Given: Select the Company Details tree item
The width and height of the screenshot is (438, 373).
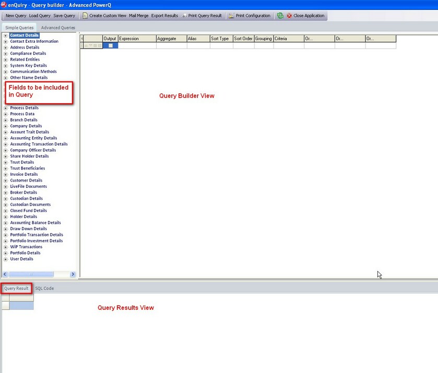Looking at the screenshot, I should tap(26, 126).
